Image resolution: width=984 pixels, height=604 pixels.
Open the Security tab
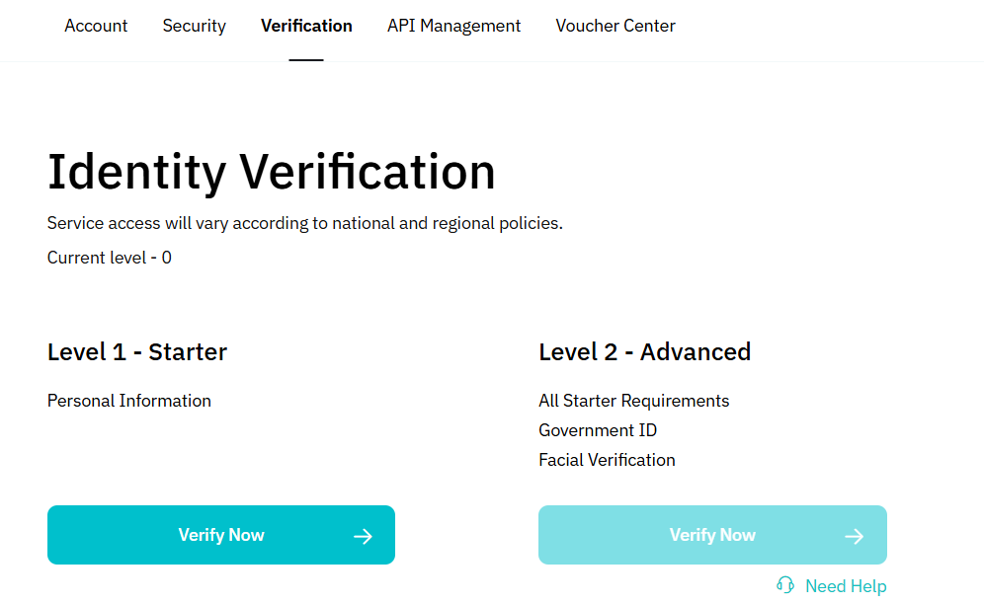194,26
